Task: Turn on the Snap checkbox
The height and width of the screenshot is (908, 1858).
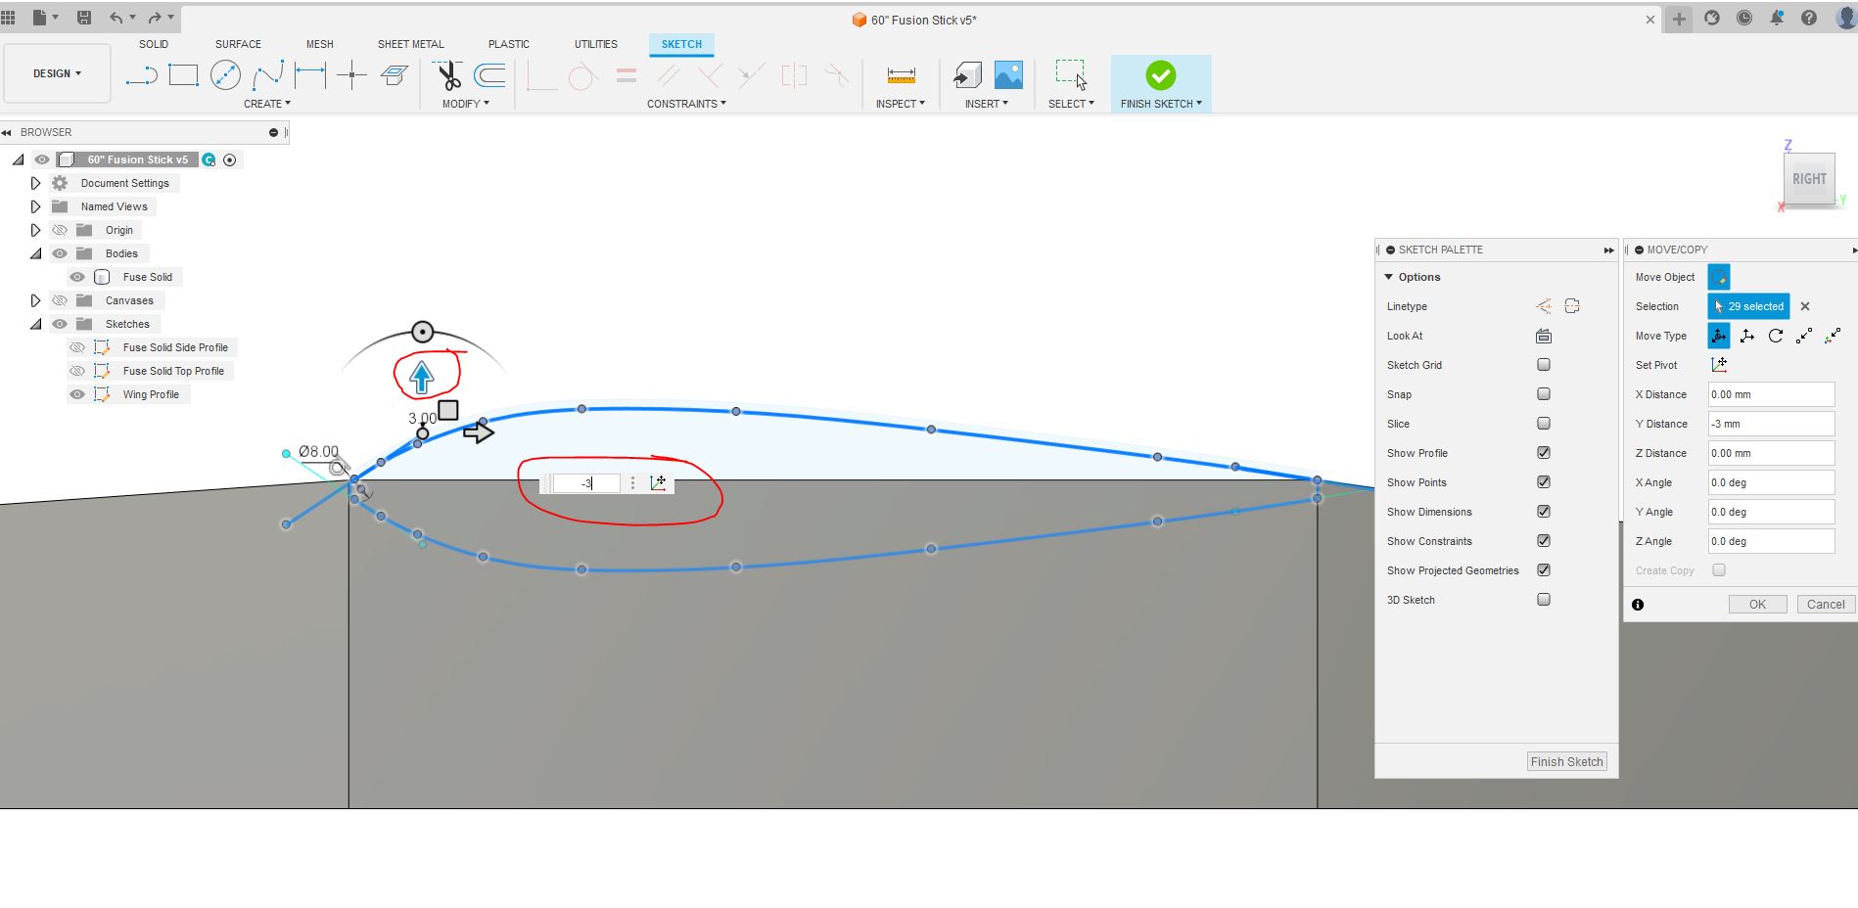Action: [x=1544, y=394]
